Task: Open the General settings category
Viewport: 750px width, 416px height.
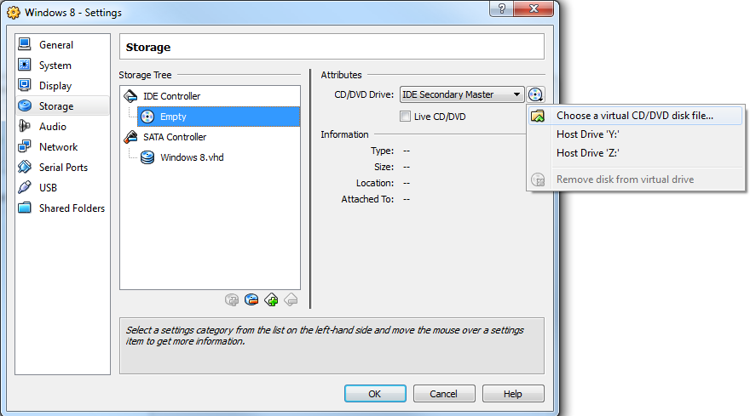Action: pyautogui.click(x=55, y=45)
